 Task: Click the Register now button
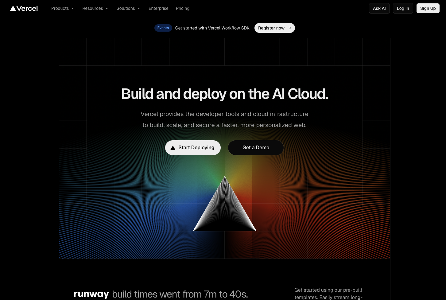[275, 28]
